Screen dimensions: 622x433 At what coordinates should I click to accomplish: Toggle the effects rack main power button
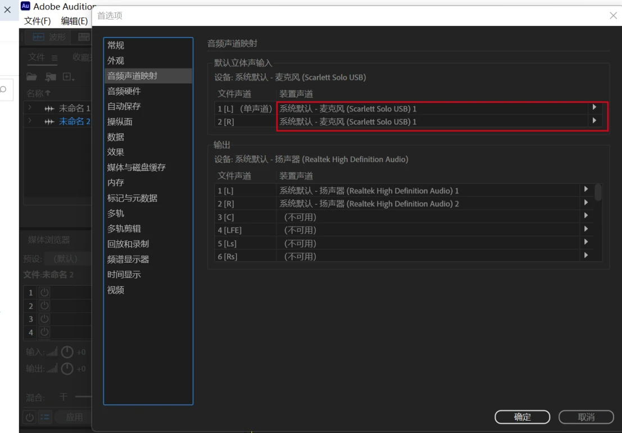pos(30,417)
